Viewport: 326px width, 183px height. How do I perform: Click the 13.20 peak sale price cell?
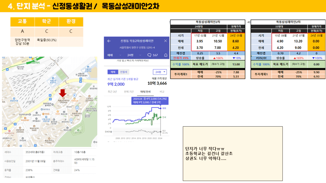pyautogui.click(x=298, y=41)
